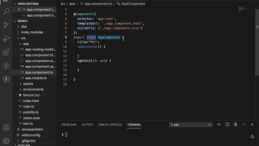Click the @Component decorator on line 3
Screen dimensions: 259x146
click(83, 14)
